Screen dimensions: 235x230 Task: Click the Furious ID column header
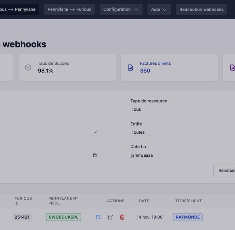click(23, 201)
